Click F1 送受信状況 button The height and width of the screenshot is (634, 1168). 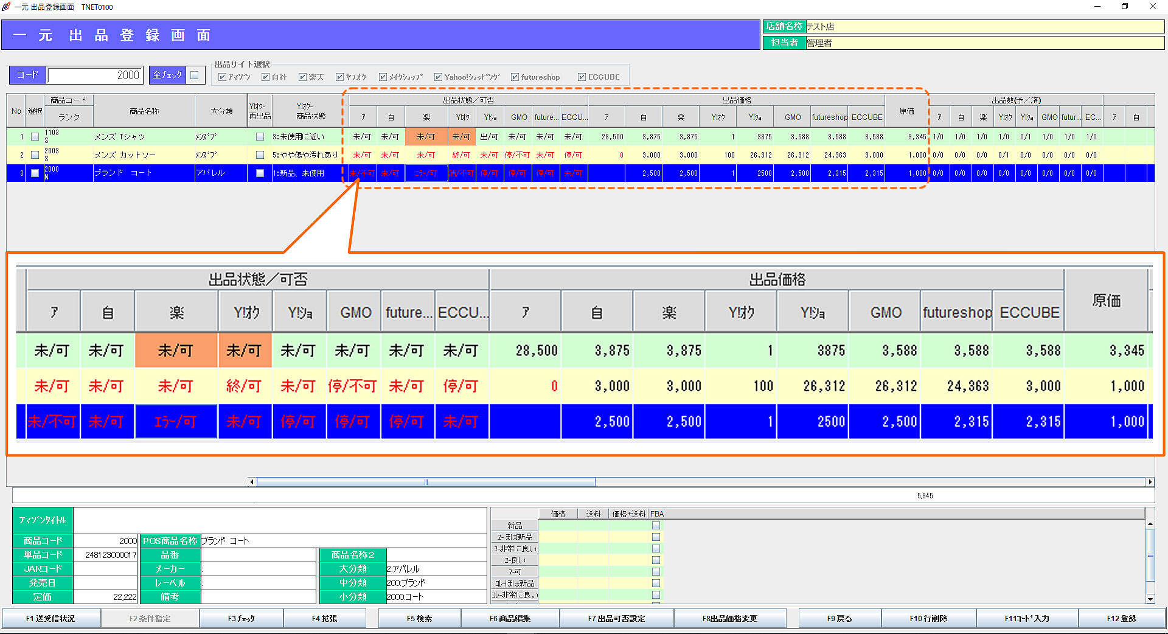(50, 618)
